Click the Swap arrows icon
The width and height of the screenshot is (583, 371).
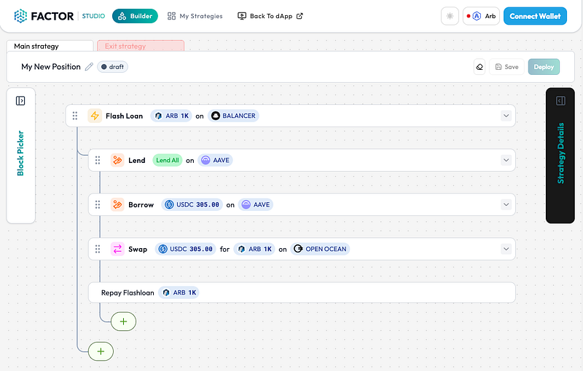tap(117, 249)
